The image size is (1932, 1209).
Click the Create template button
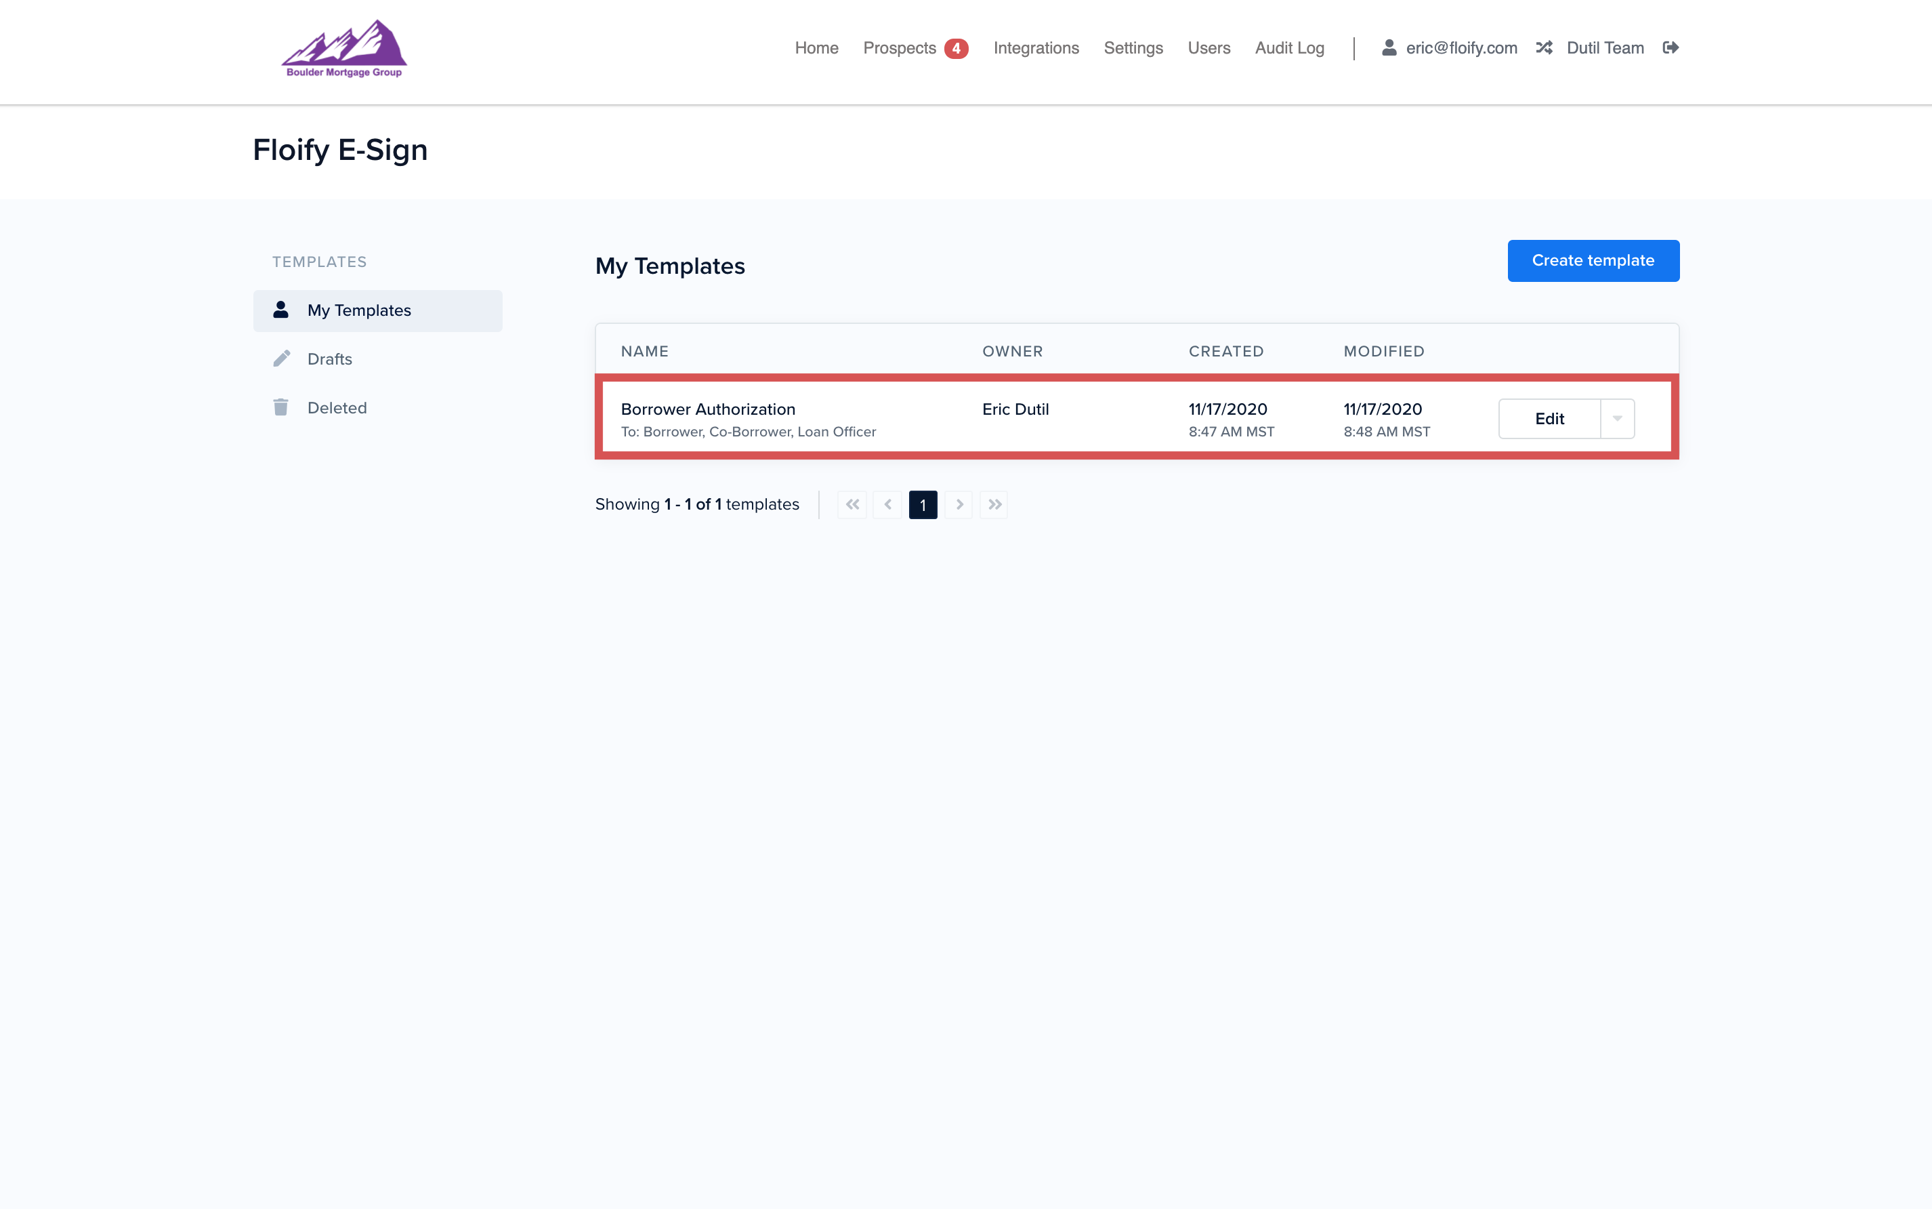click(x=1593, y=261)
